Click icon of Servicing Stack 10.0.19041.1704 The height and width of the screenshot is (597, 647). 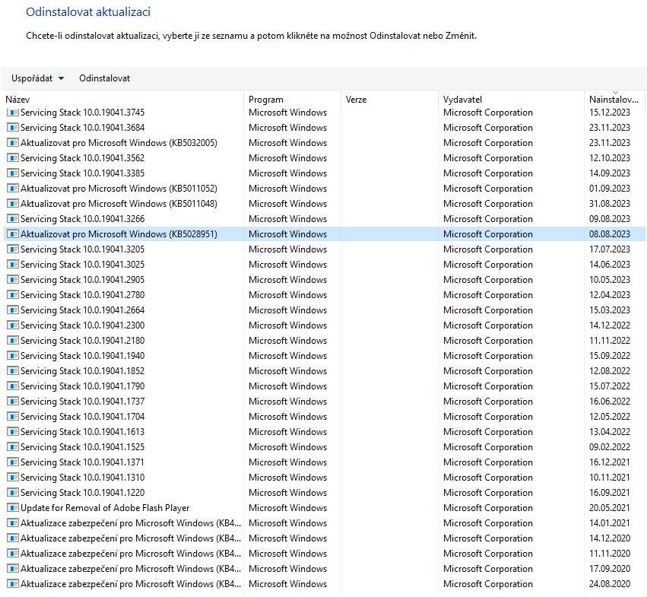click(x=13, y=417)
